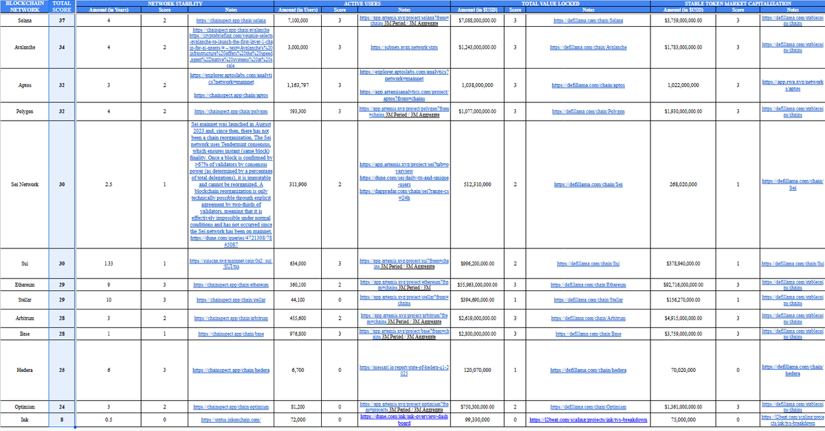Select the active users cell 311,900
Image resolution: width=825 pixels, height=431 pixels.
point(298,184)
